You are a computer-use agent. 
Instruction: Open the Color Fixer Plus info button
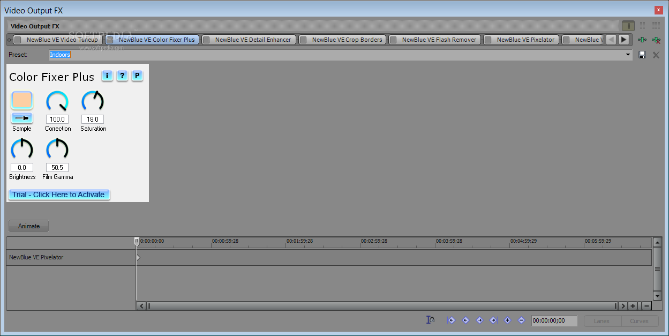[x=107, y=76]
